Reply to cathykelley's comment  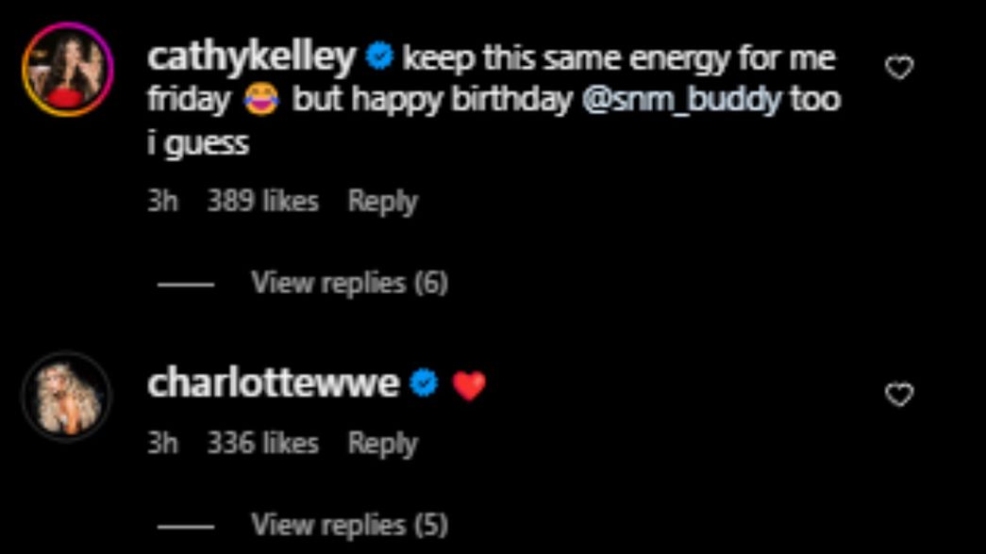pos(384,200)
